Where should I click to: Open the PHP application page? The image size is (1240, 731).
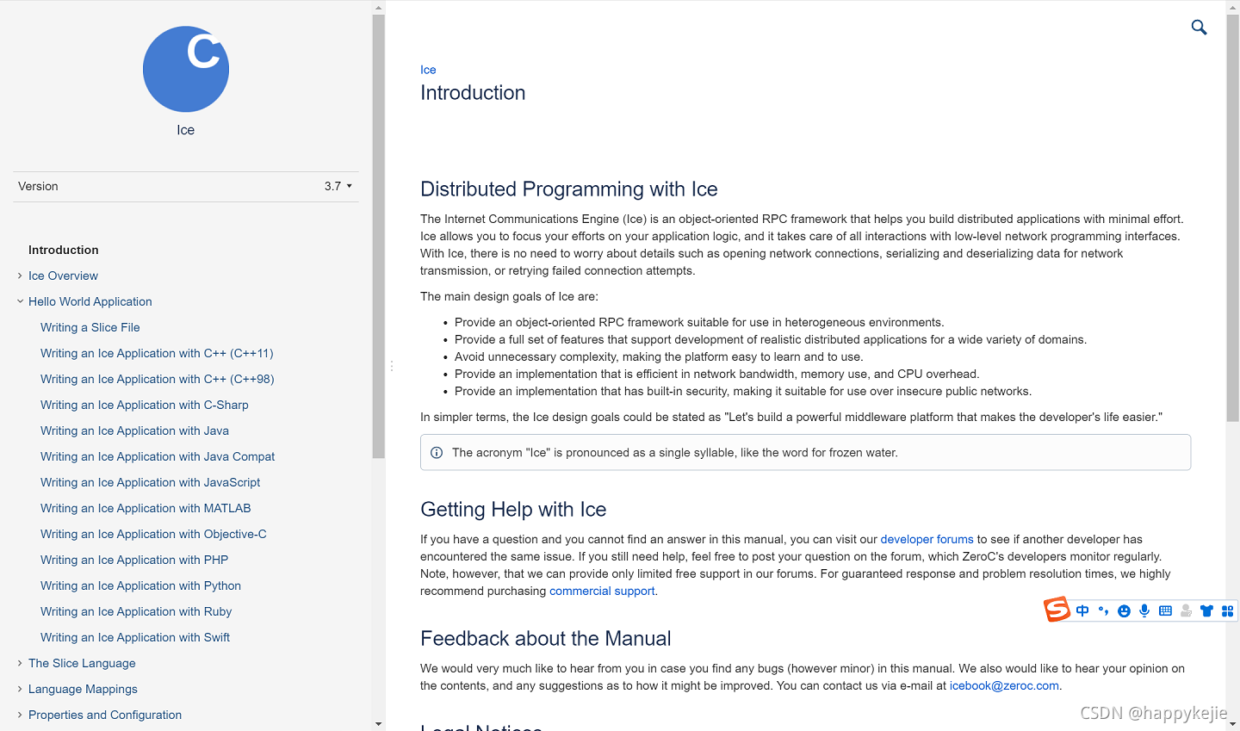click(x=134, y=560)
